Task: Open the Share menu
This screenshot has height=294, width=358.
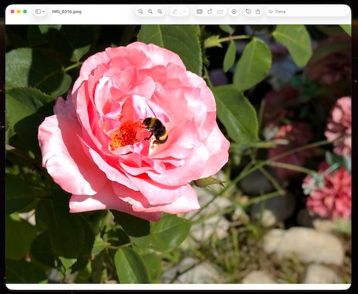Action: pos(258,11)
